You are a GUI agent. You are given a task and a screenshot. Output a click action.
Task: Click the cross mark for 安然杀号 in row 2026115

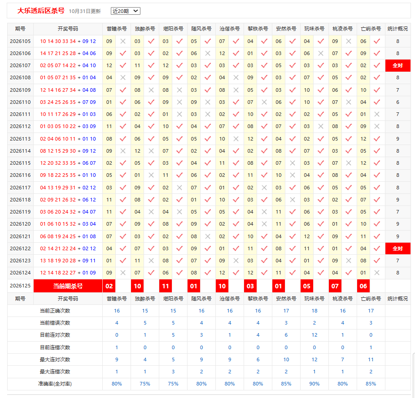[x=293, y=163]
